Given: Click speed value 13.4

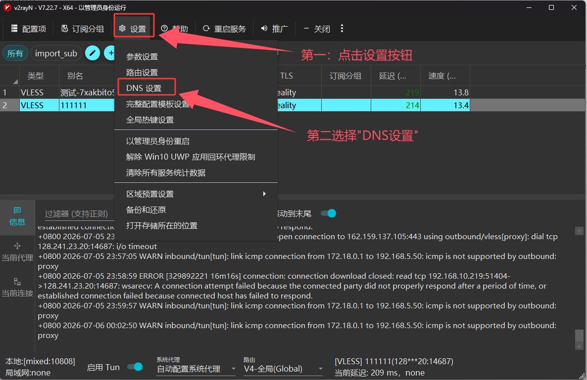Looking at the screenshot, I should [x=461, y=105].
